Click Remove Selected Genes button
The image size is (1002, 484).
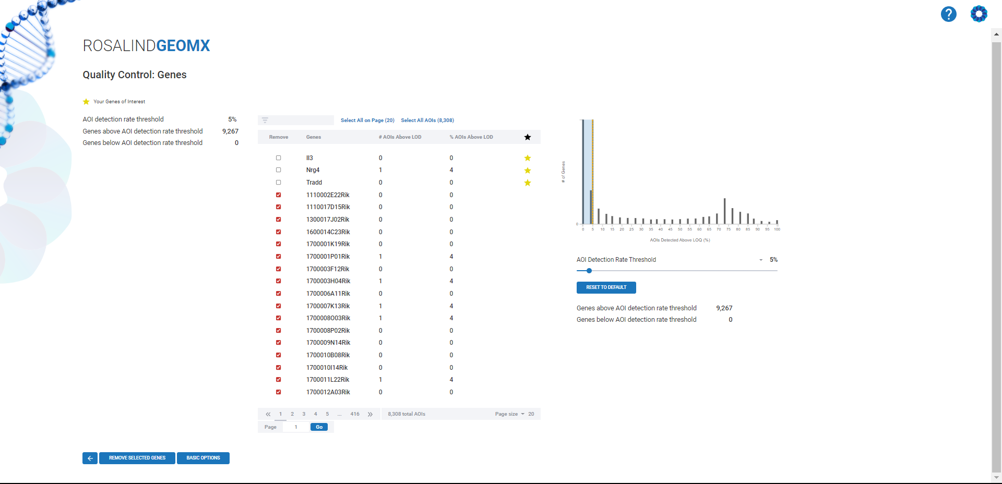[x=137, y=458]
